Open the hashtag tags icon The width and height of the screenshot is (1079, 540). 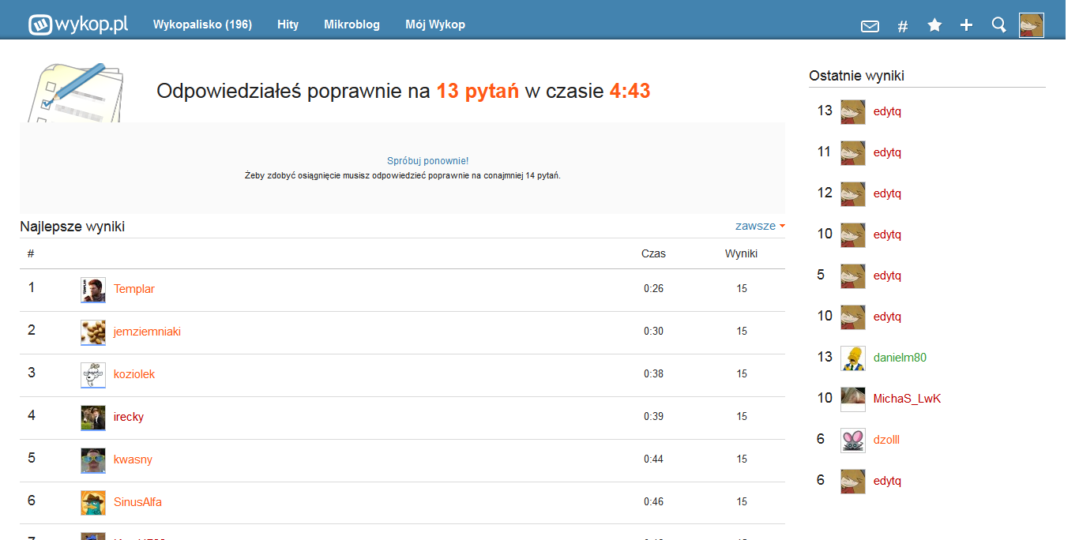tap(903, 26)
